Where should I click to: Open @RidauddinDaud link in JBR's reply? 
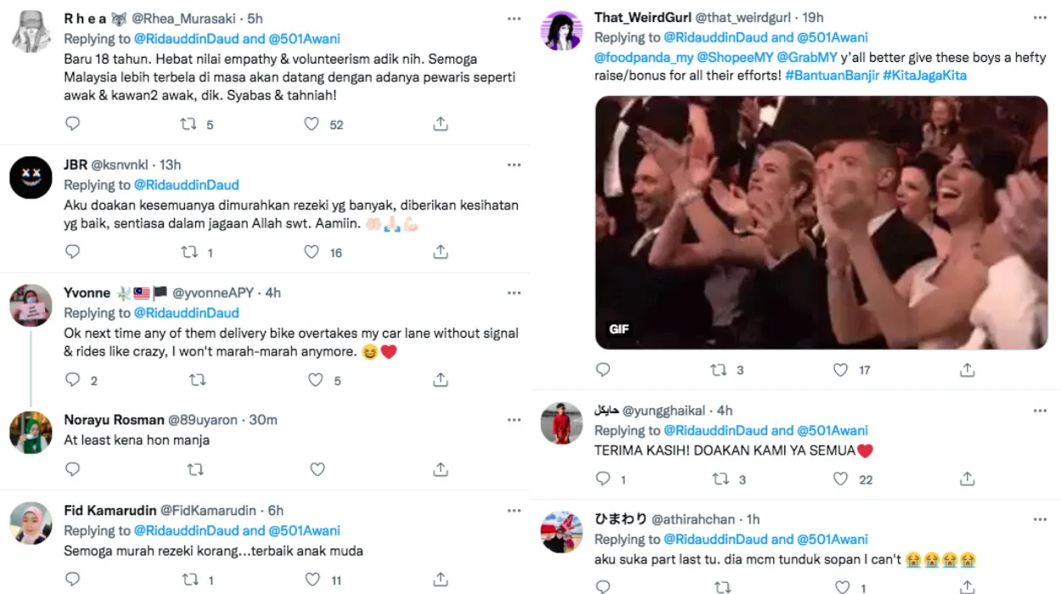(x=187, y=185)
